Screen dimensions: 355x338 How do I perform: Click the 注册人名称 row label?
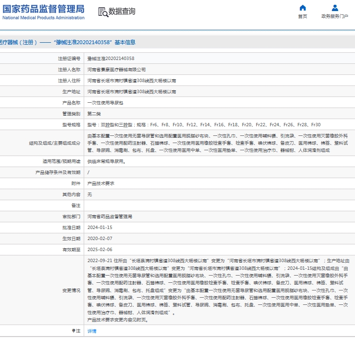[69, 70]
